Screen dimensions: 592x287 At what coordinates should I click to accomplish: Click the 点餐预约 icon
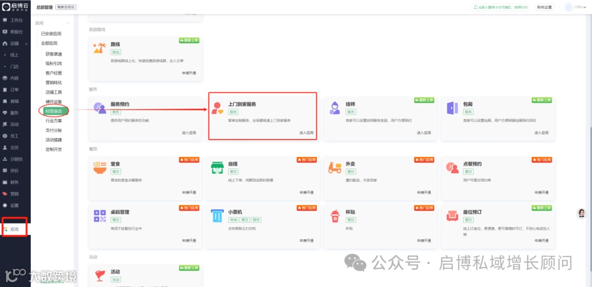coord(452,168)
